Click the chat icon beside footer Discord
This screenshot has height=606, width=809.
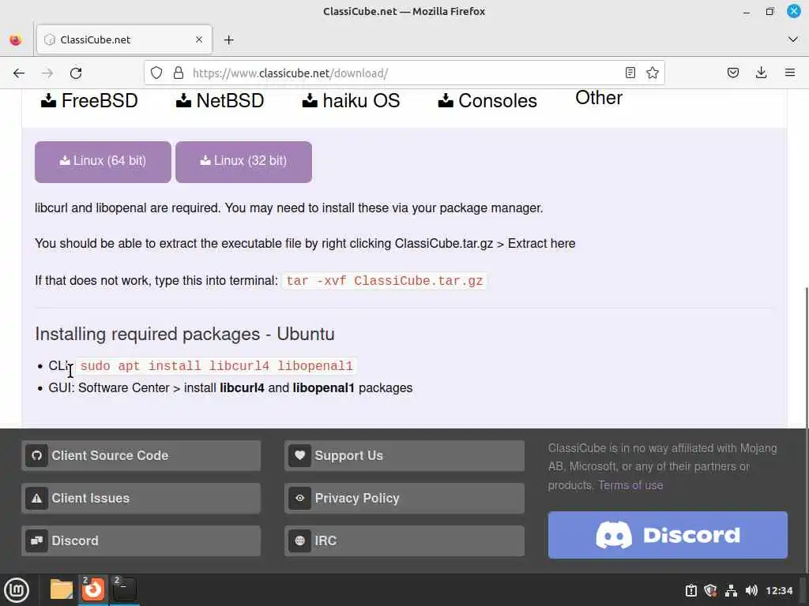click(x=36, y=541)
